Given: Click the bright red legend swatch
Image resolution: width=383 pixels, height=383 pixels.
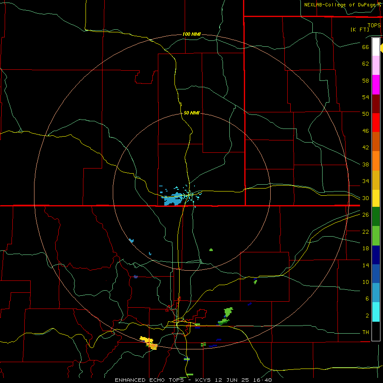Looking at the screenshot, I should tap(376, 123).
